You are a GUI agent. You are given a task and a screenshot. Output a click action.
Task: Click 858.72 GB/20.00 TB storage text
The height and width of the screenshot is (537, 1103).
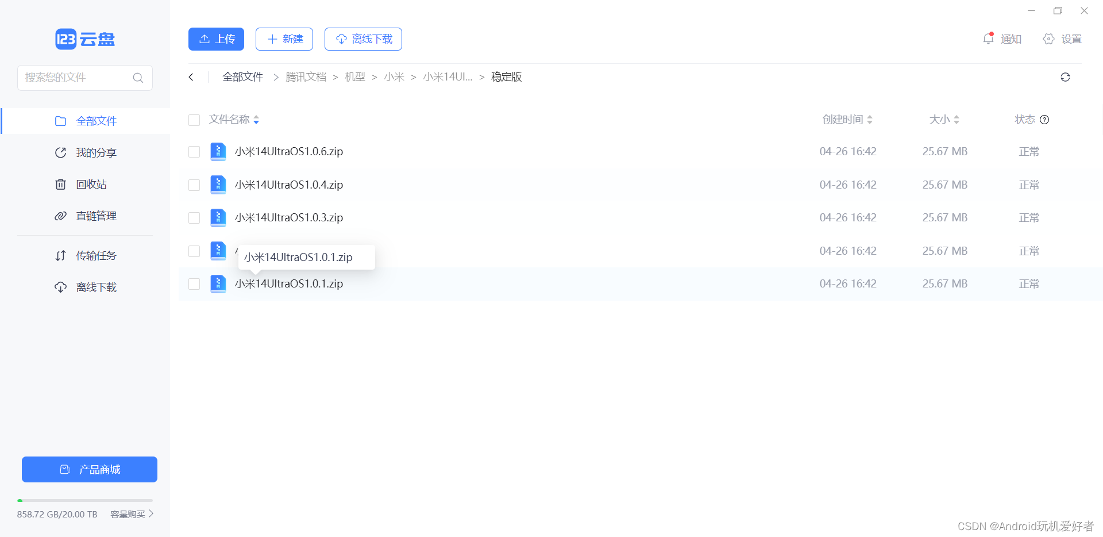pyautogui.click(x=57, y=514)
